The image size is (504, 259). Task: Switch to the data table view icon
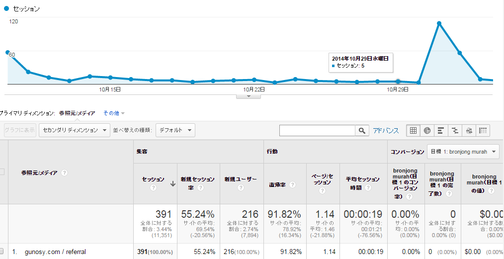click(413, 131)
